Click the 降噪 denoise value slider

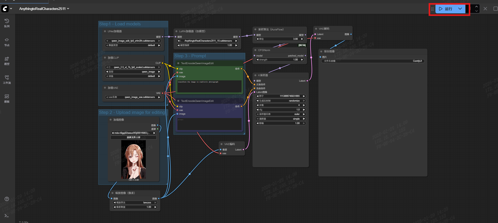pyautogui.click(x=281, y=123)
